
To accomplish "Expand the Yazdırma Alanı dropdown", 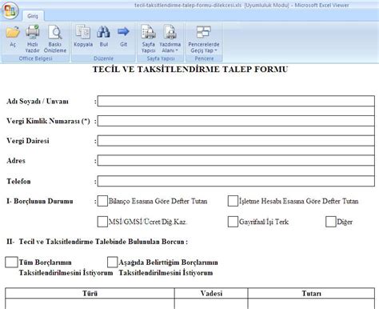I will click(x=170, y=39).
